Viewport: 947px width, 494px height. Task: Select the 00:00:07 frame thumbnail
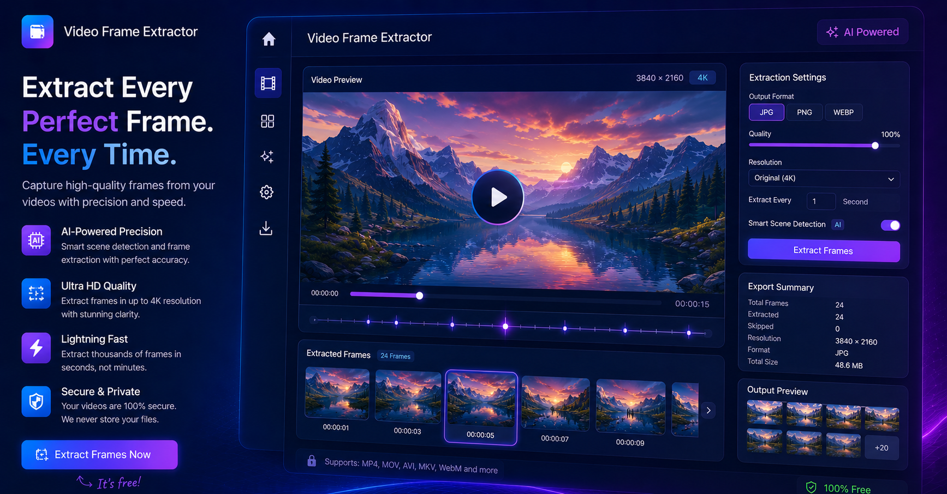pyautogui.click(x=556, y=404)
